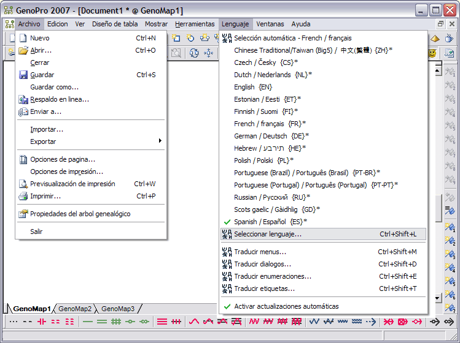The image size is (460, 343).
Task: Choose English {EN} as the language
Action: coord(252,87)
